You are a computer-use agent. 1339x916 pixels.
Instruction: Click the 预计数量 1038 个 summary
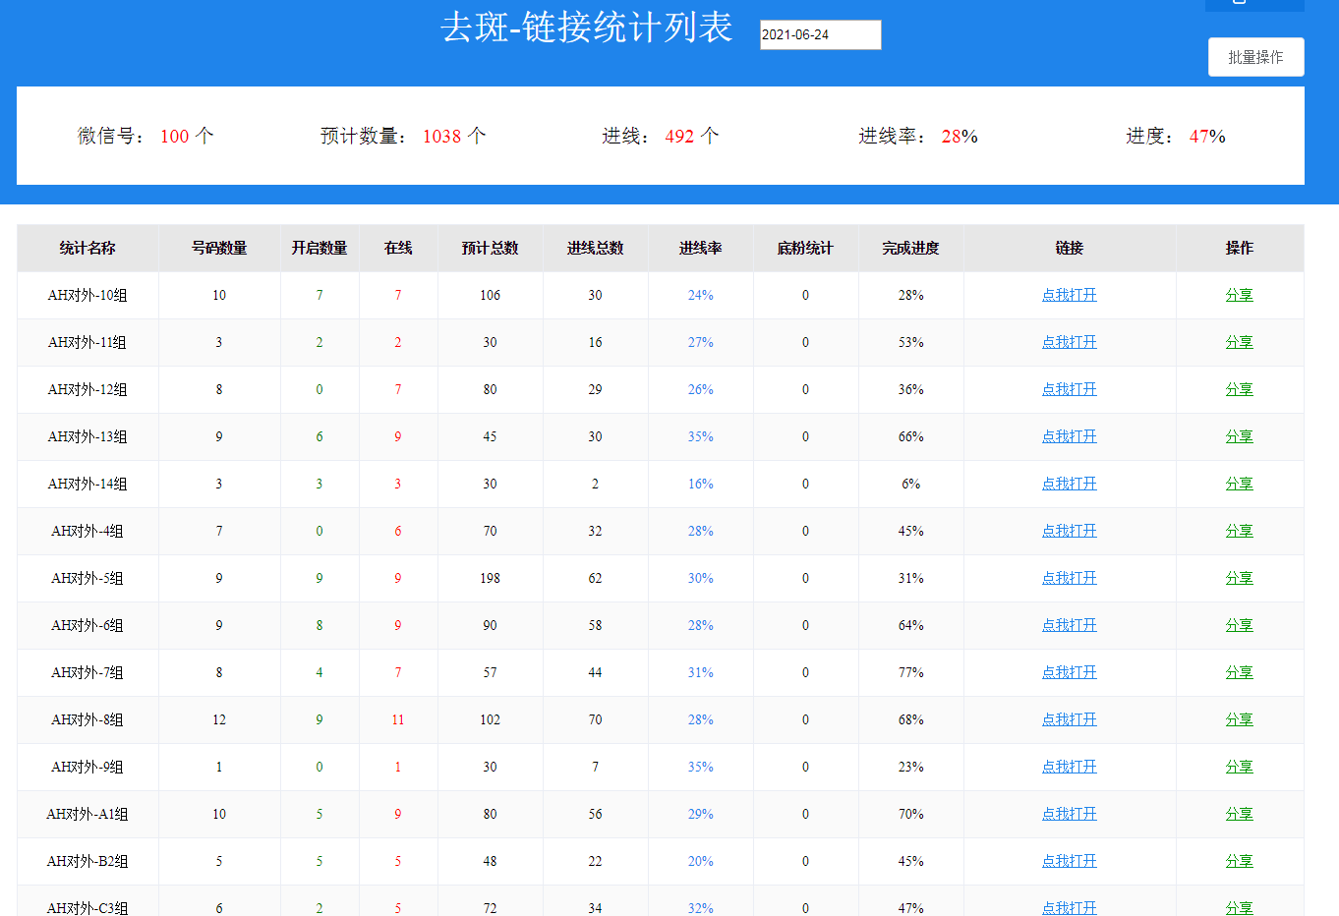coord(403,136)
